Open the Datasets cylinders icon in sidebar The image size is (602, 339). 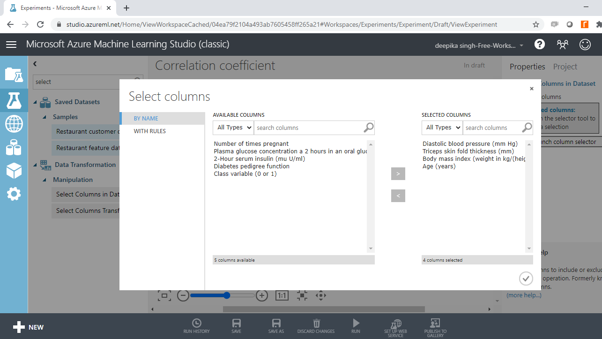pyautogui.click(x=14, y=147)
